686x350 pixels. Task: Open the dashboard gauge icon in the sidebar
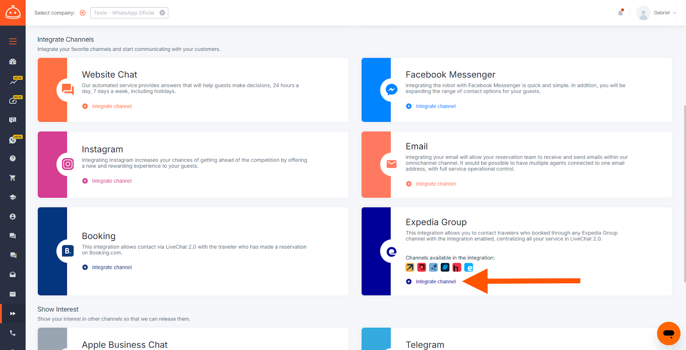point(13,62)
